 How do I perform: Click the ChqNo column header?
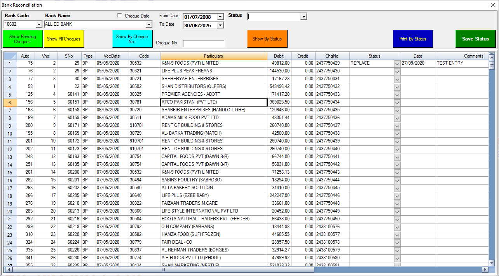point(332,56)
